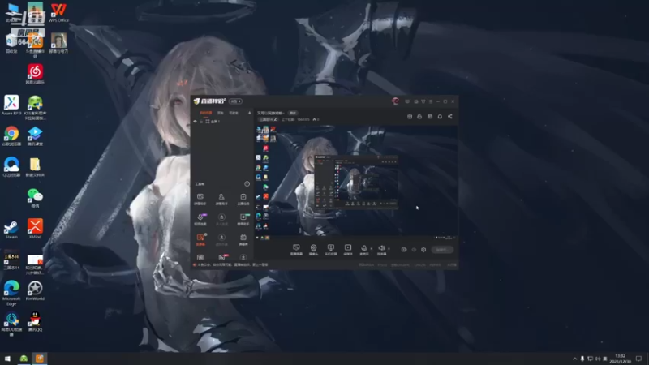The height and width of the screenshot is (365, 649).
Task: Open the Windows Start menu
Action: (7, 359)
